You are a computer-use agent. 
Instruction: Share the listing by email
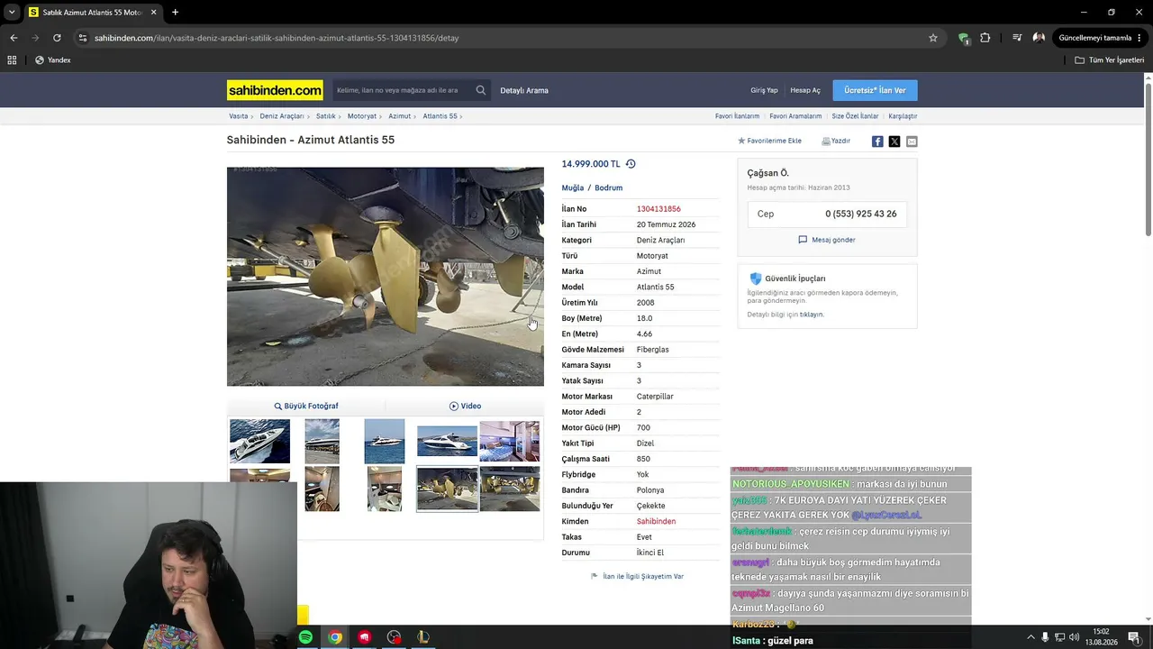pyautogui.click(x=912, y=142)
